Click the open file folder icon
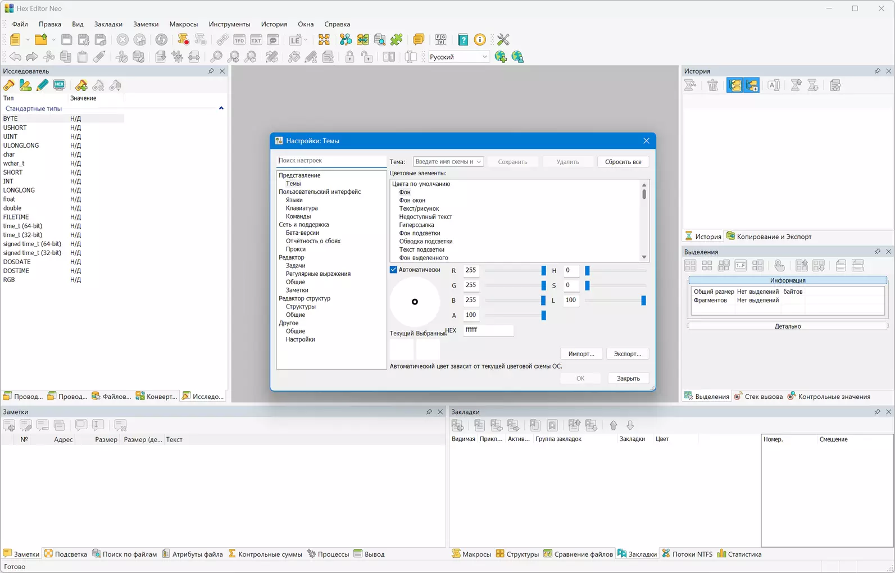The width and height of the screenshot is (895, 573). pyautogui.click(x=41, y=40)
